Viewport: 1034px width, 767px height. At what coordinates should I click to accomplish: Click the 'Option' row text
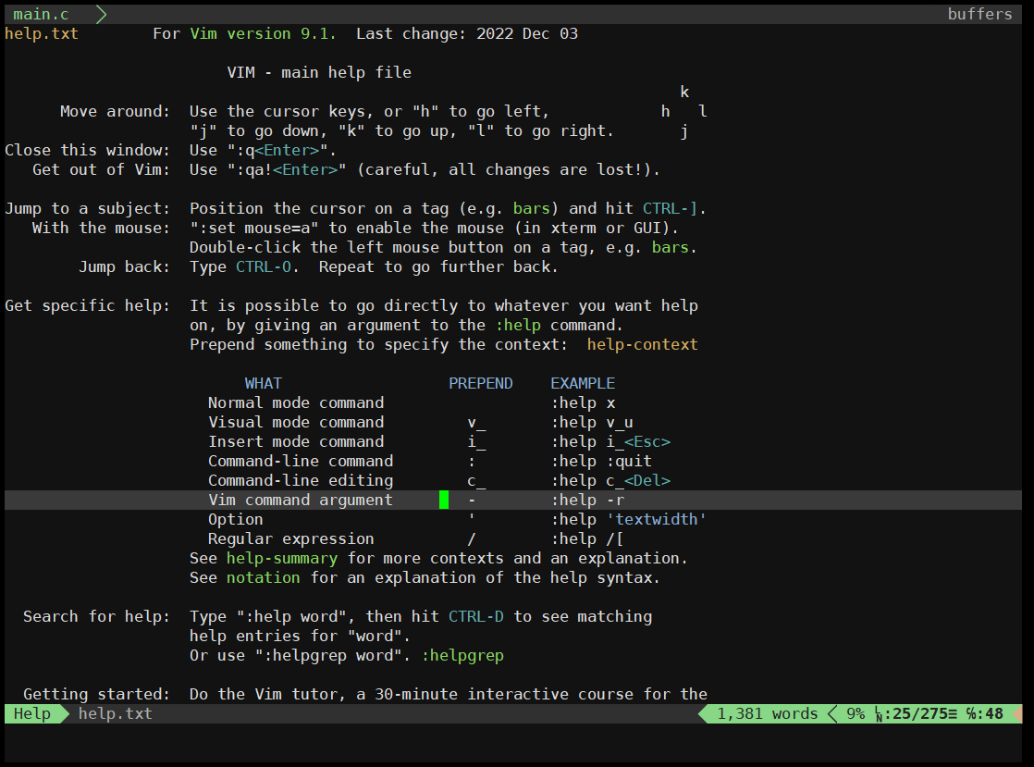pos(236,519)
